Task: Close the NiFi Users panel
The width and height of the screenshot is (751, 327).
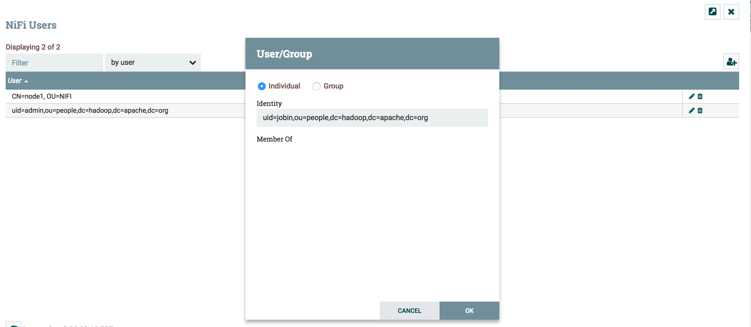Action: pos(731,12)
